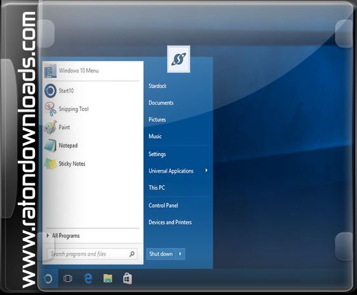The width and height of the screenshot is (357, 295).
Task: Open the Sticky Notes icon
Action: coord(50,164)
